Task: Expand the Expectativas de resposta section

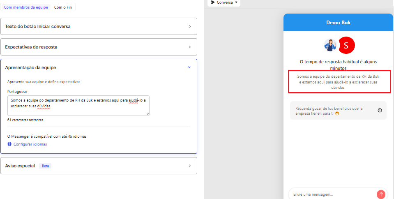Action: point(99,47)
